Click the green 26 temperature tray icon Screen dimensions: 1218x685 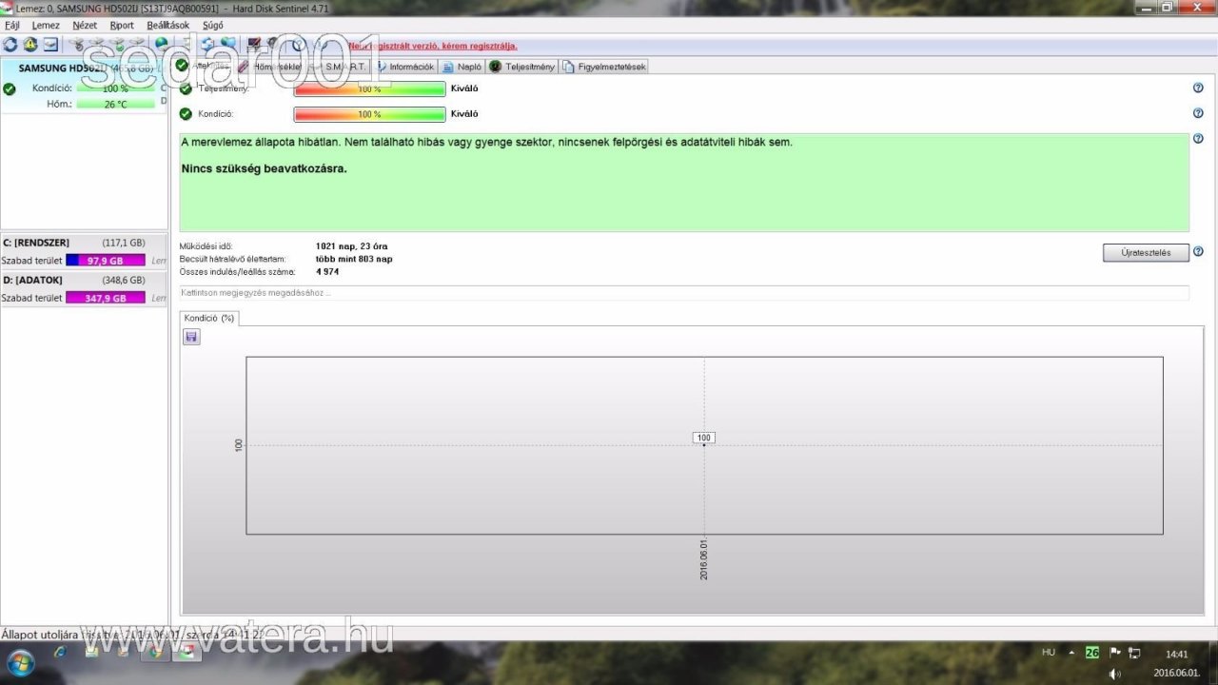(1092, 653)
